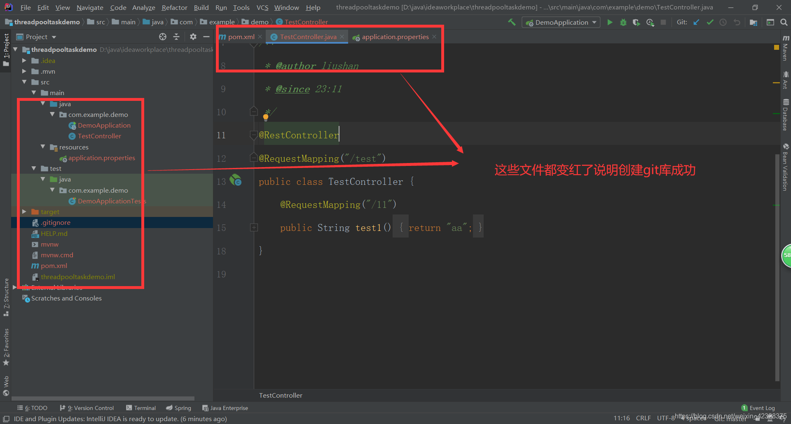Show Git history clock icon
The height and width of the screenshot is (424, 791).
723,22
